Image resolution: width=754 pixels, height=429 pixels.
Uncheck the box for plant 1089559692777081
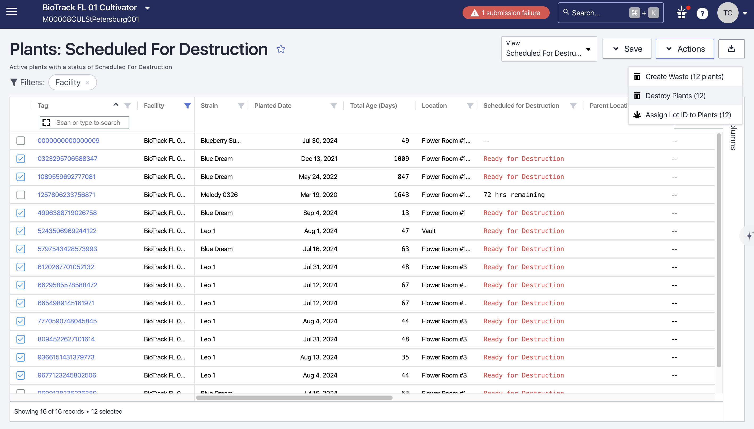(x=21, y=177)
